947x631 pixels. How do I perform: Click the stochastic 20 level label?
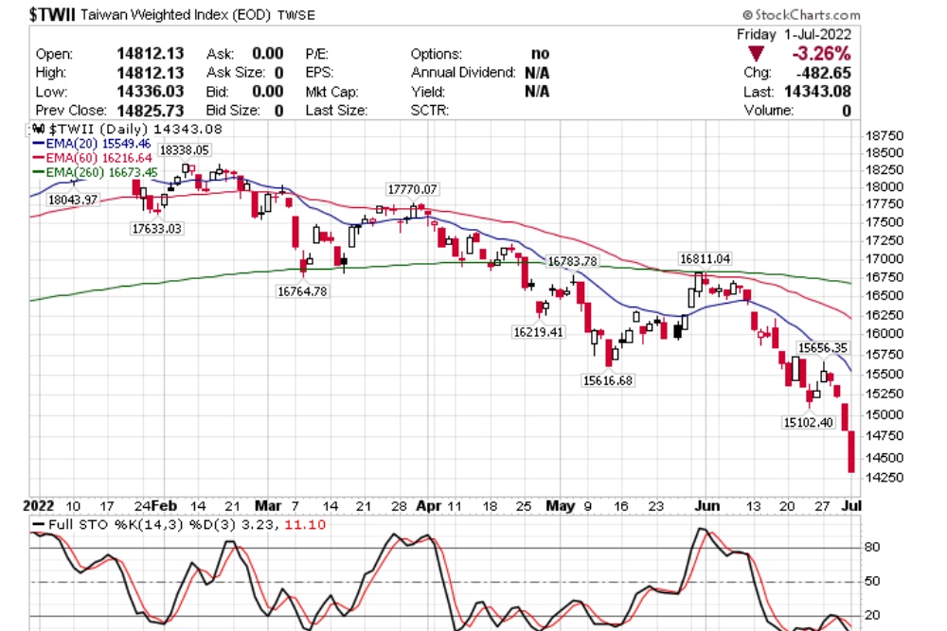(872, 615)
